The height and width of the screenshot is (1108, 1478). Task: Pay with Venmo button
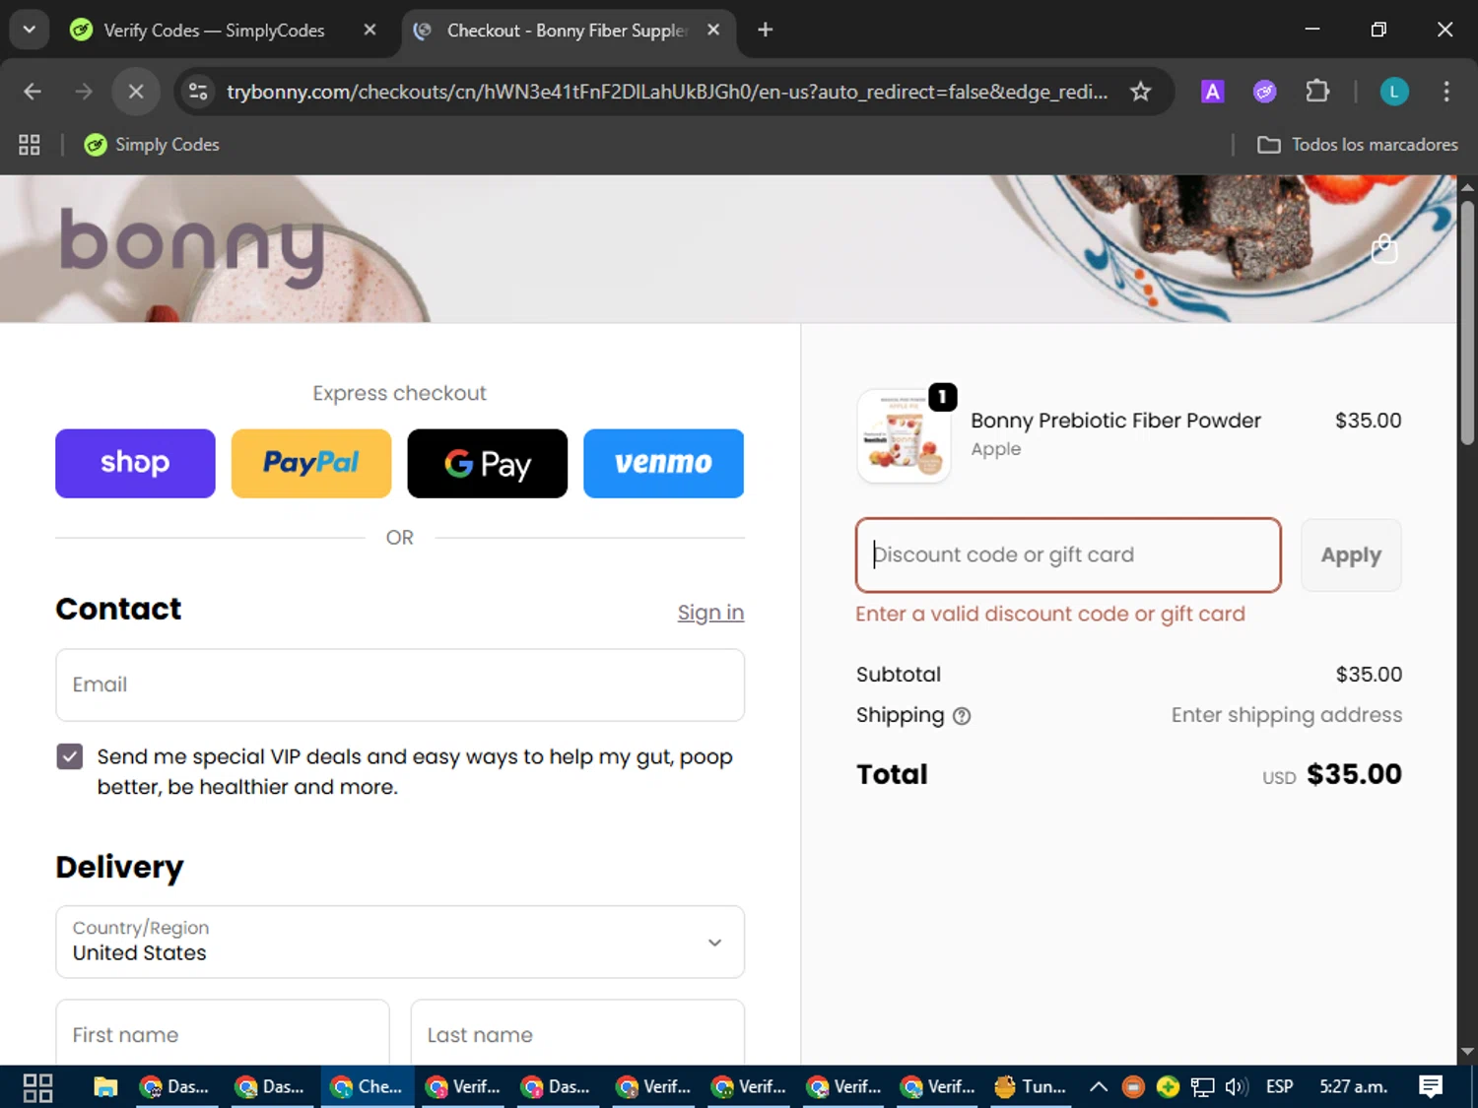pyautogui.click(x=663, y=463)
